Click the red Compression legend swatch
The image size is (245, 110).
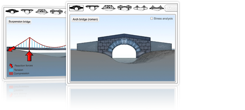point(11,74)
